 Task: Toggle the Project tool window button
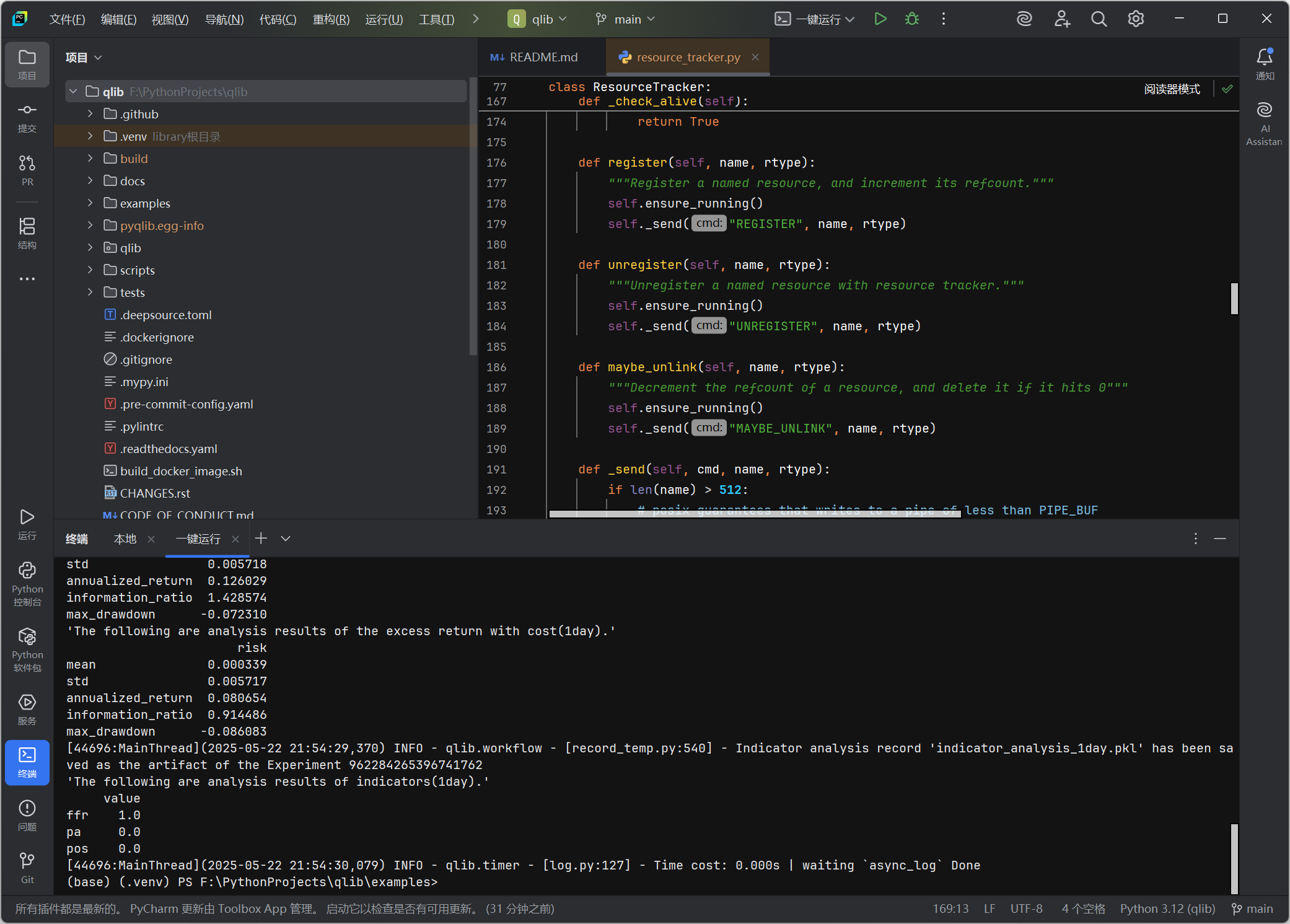tap(27, 64)
